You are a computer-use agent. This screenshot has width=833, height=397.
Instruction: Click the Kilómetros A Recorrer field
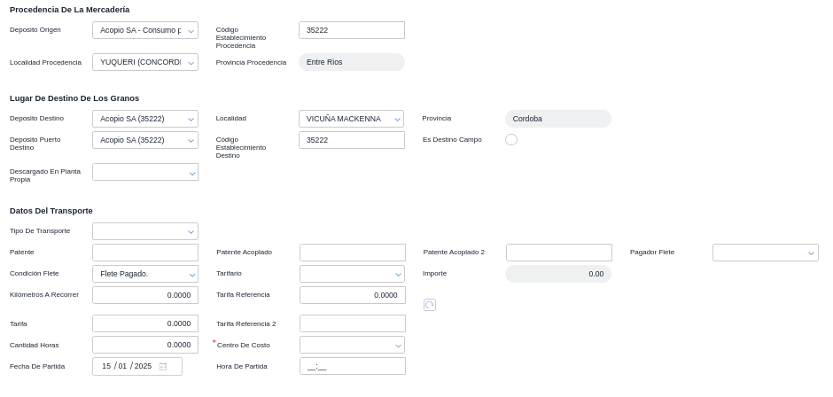(145, 295)
